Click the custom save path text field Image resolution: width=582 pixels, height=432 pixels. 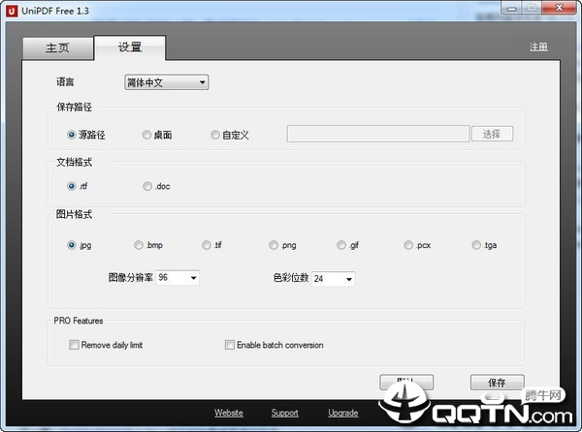(x=377, y=135)
